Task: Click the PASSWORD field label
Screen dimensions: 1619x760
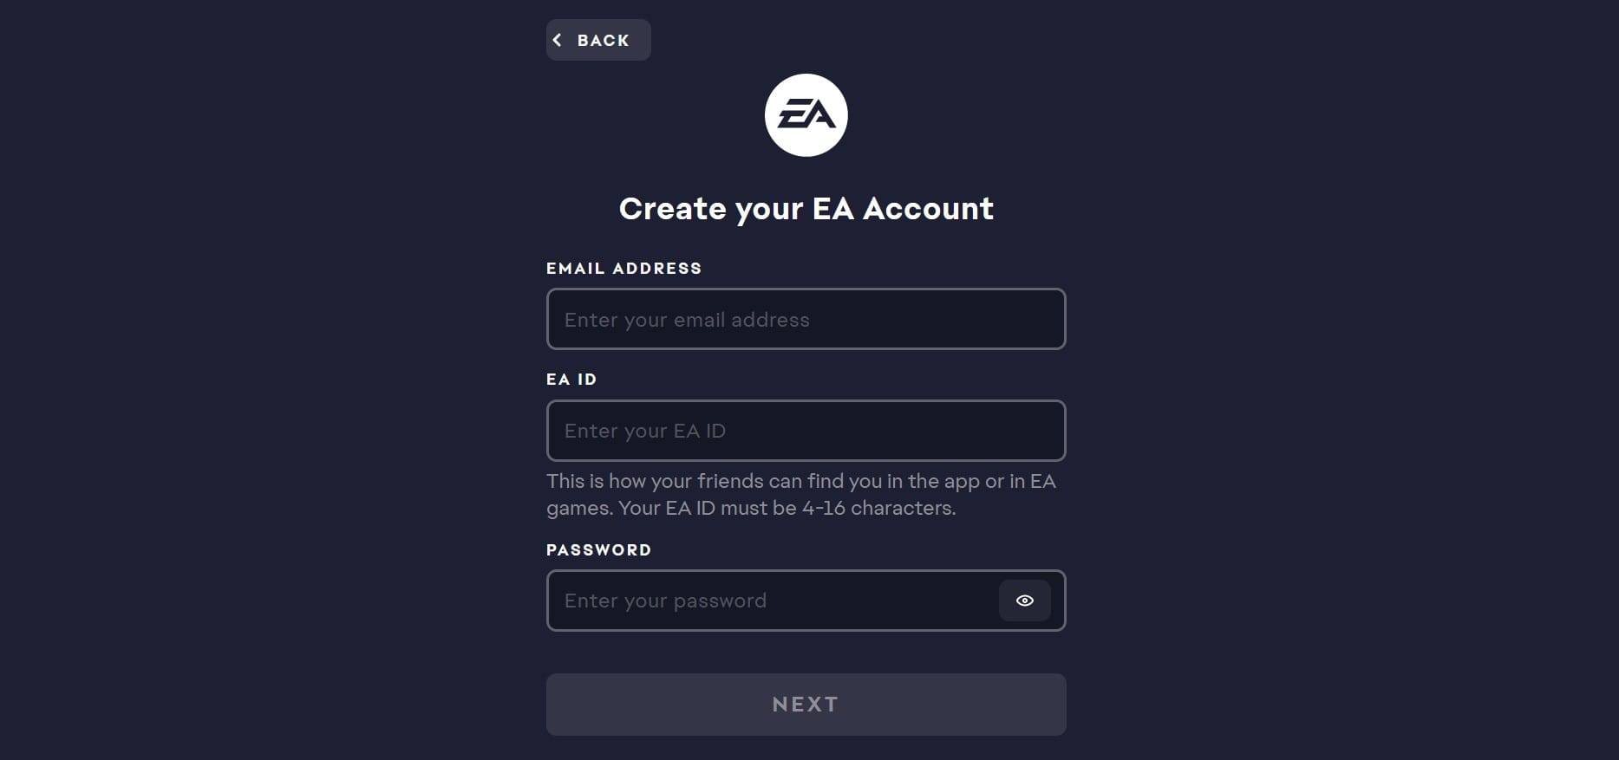Action: pos(598,550)
